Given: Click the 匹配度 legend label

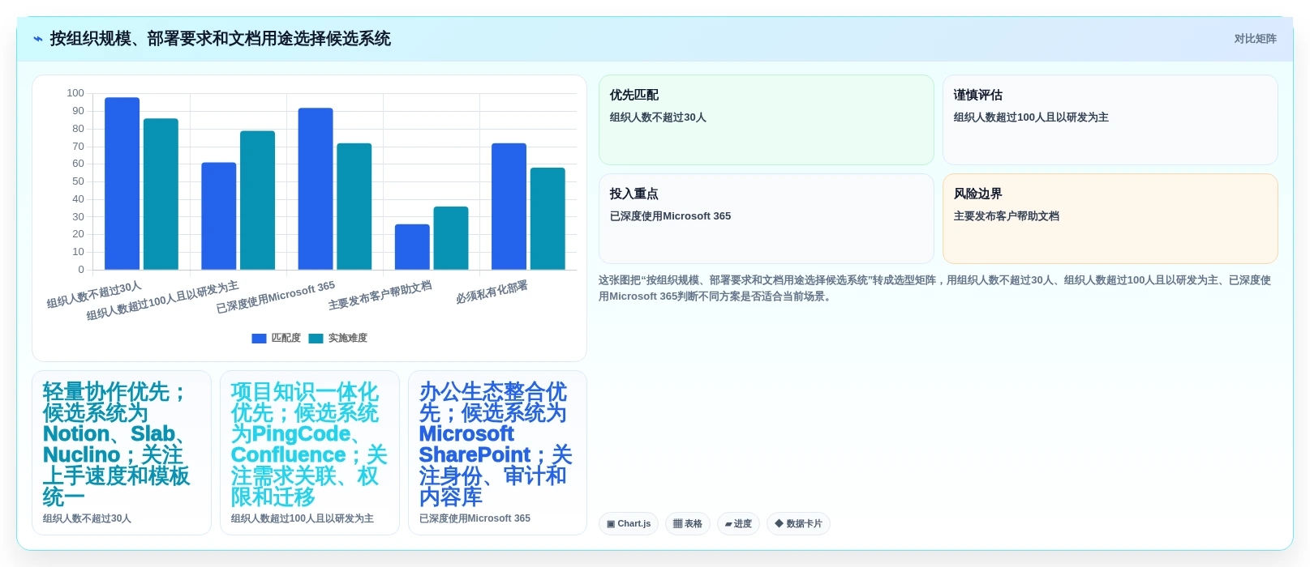Looking at the screenshot, I should pos(286,339).
